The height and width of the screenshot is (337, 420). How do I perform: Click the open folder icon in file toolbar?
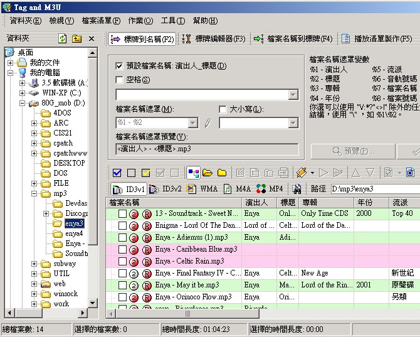pyautogui.click(x=207, y=173)
